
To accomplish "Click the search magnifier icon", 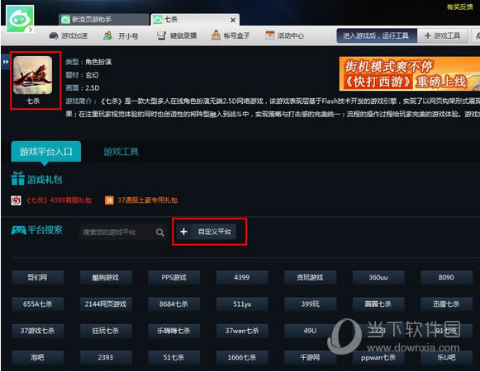I will (x=159, y=233).
